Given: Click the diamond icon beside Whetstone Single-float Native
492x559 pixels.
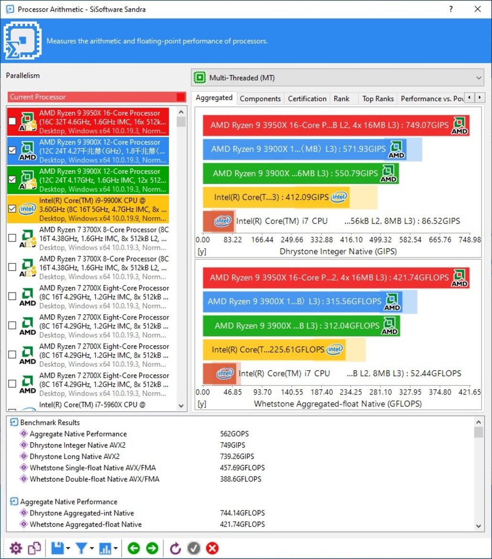Looking at the screenshot, I should 24,467.
